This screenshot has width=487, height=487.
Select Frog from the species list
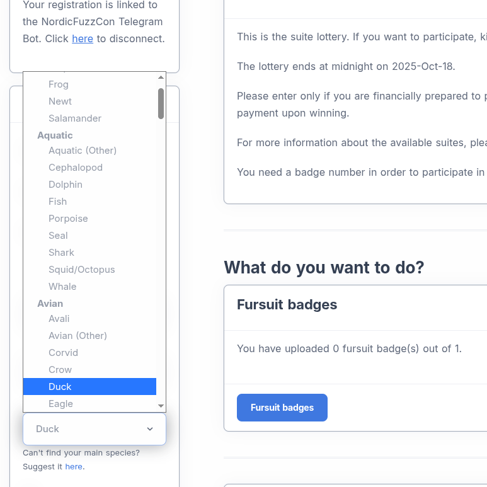point(59,84)
